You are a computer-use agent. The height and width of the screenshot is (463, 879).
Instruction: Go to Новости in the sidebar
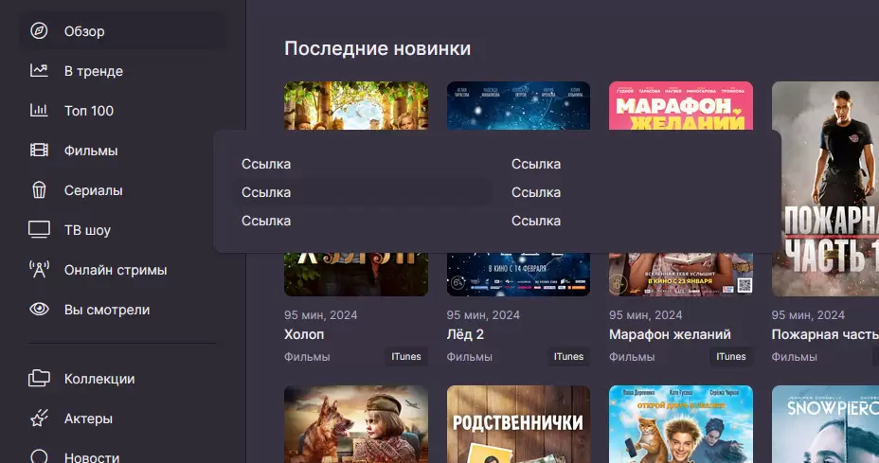(91, 456)
